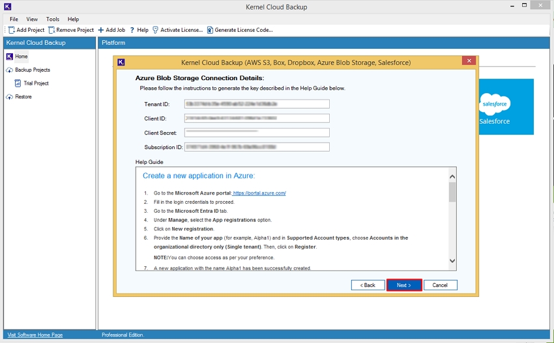Maximize the Kernel Cloud Backup window
This screenshot has width=554, height=343.
pyautogui.click(x=525, y=5)
